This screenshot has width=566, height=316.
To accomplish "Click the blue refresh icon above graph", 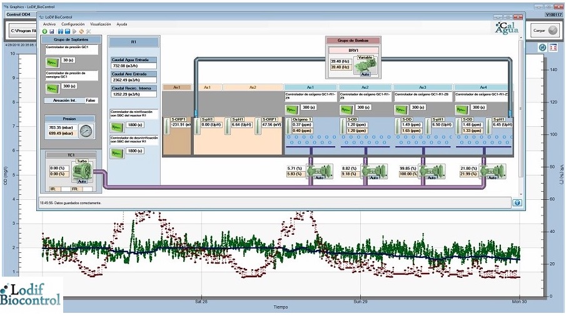I will pyautogui.click(x=542, y=47).
